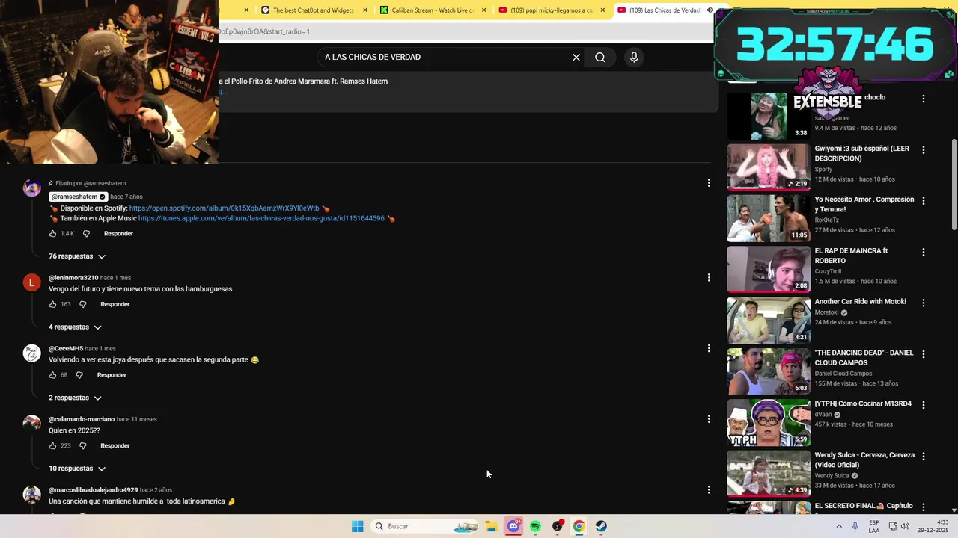958x538 pixels.
Task: Show hidden system tray icons chevron
Action: tap(839, 526)
